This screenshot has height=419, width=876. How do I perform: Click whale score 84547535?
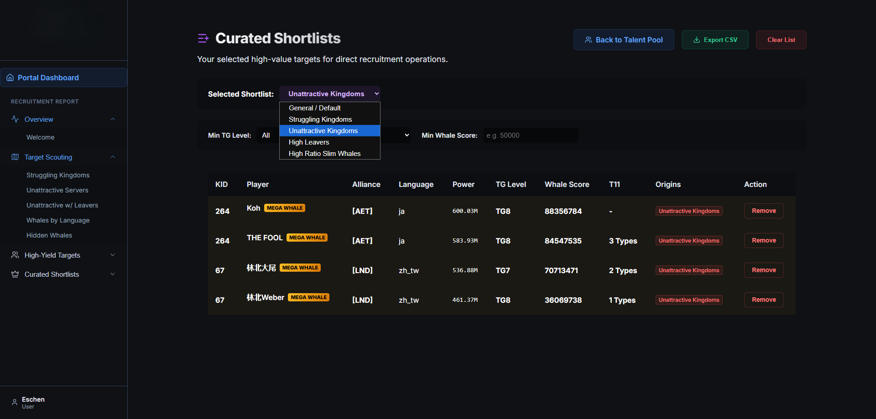(563, 241)
